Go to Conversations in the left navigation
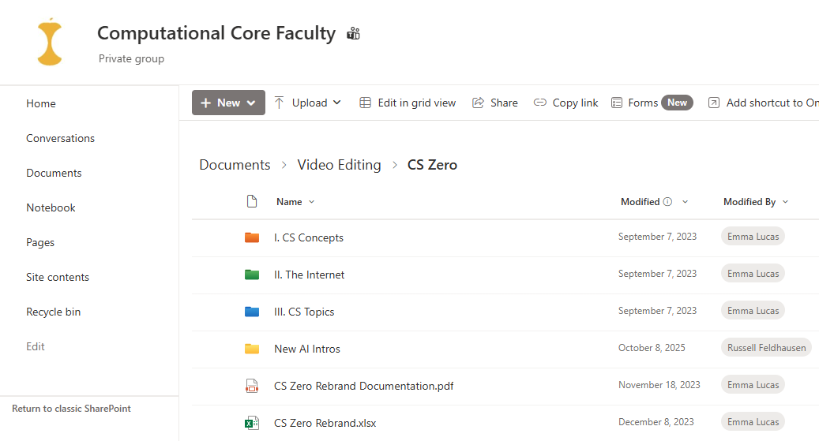 (61, 138)
